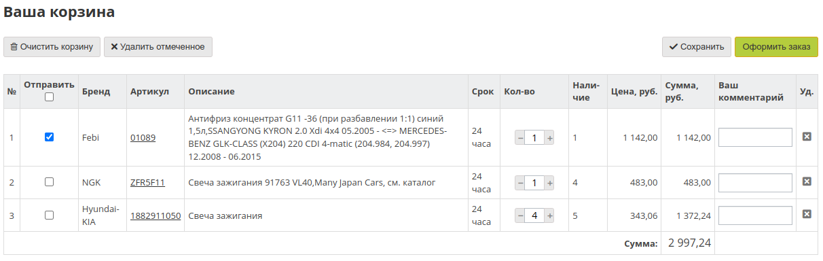Delete the Febi 01089 row with X icon
The image size is (823, 261).
click(807, 137)
